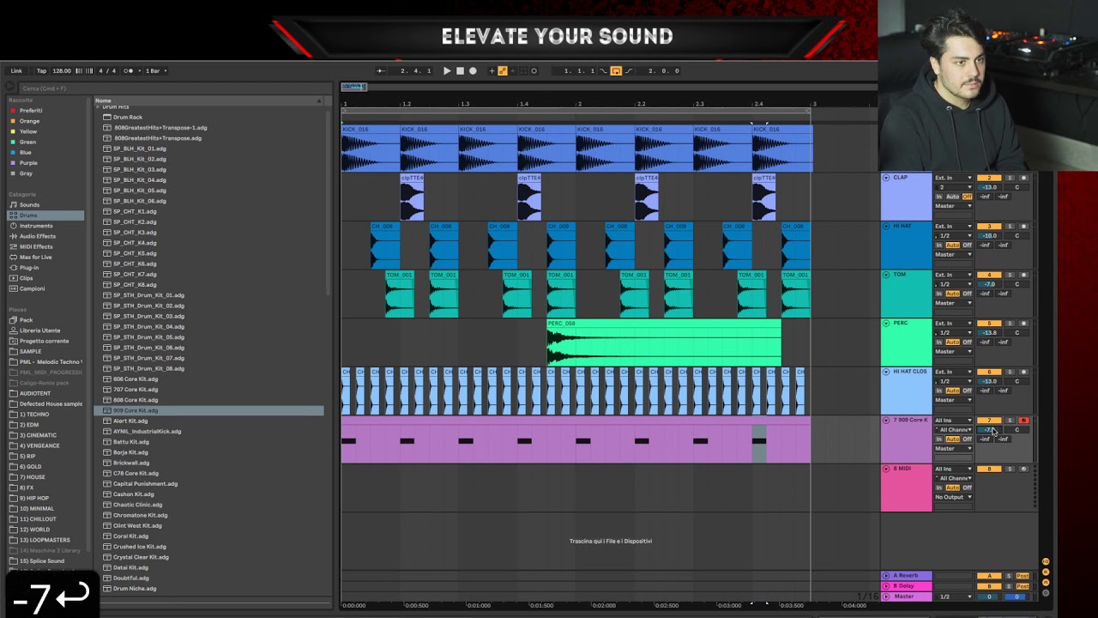
Task: Fold the PERC track
Action: pos(886,324)
